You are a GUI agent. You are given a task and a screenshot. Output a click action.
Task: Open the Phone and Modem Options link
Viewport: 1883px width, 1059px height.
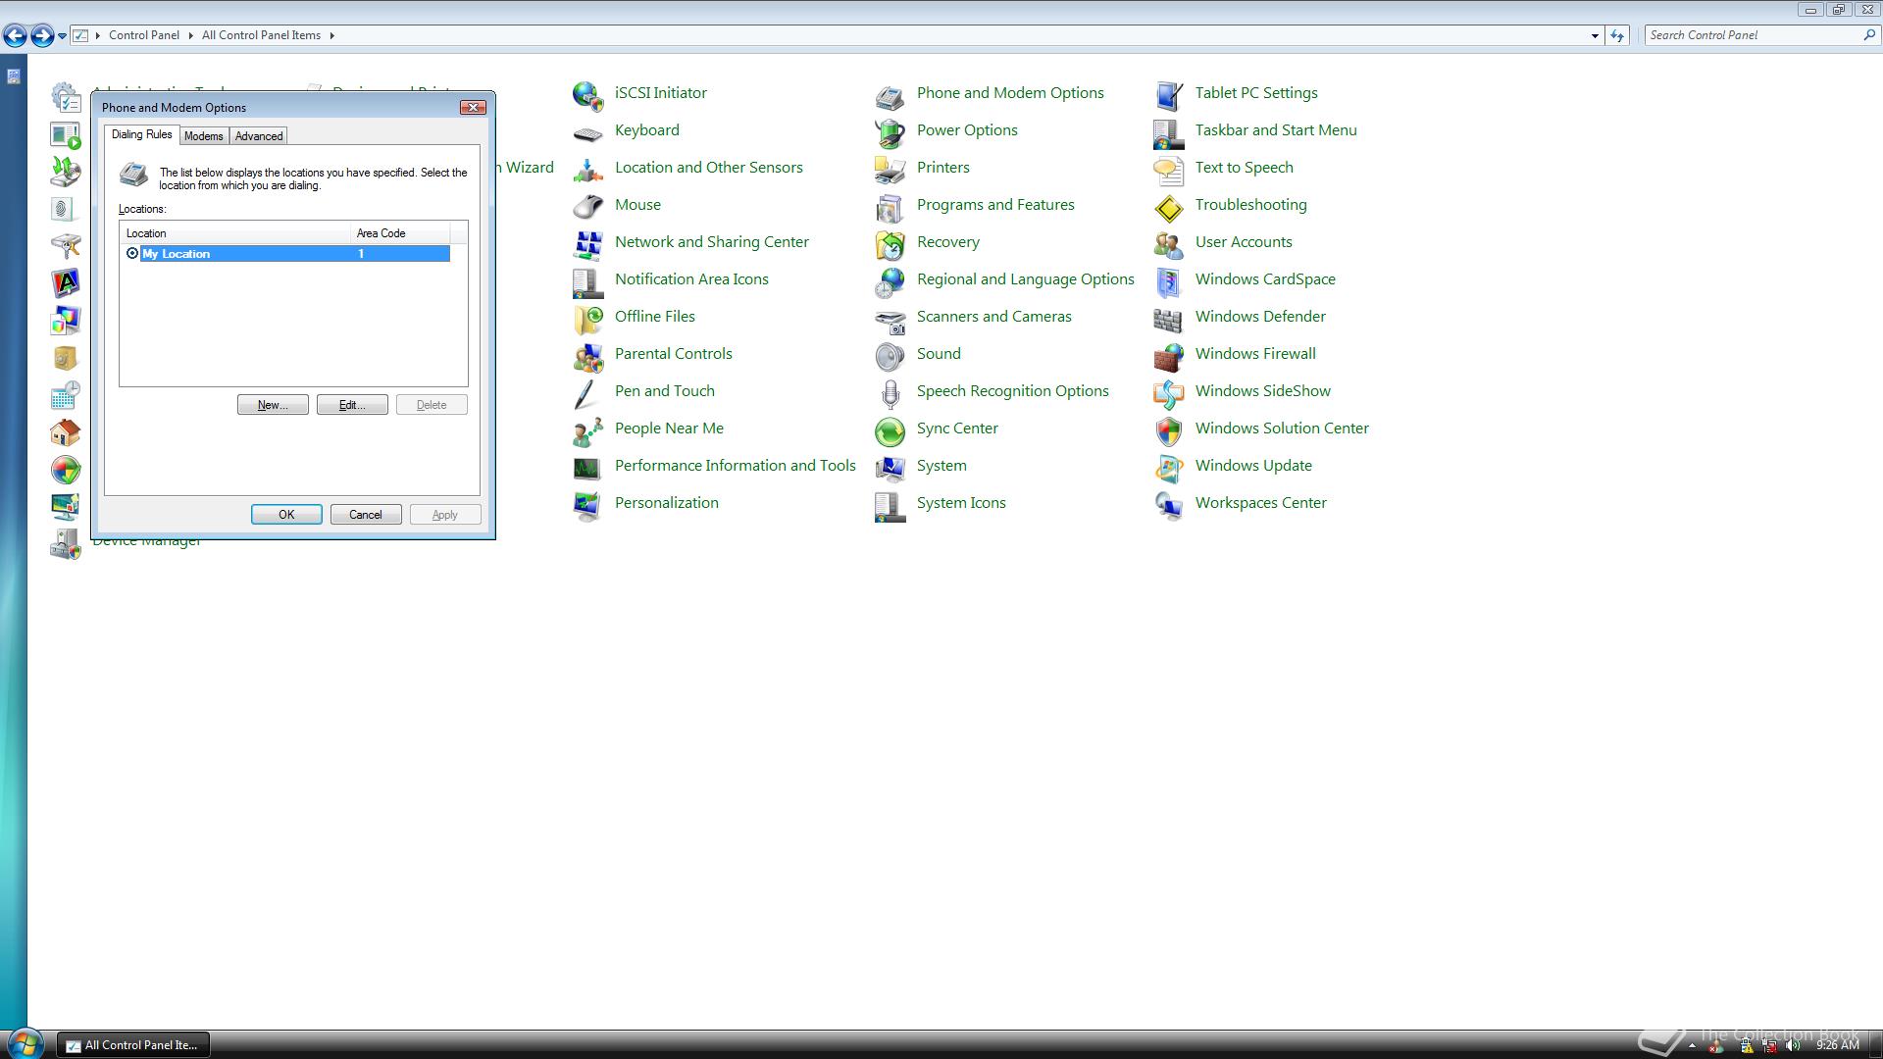click(x=1010, y=93)
